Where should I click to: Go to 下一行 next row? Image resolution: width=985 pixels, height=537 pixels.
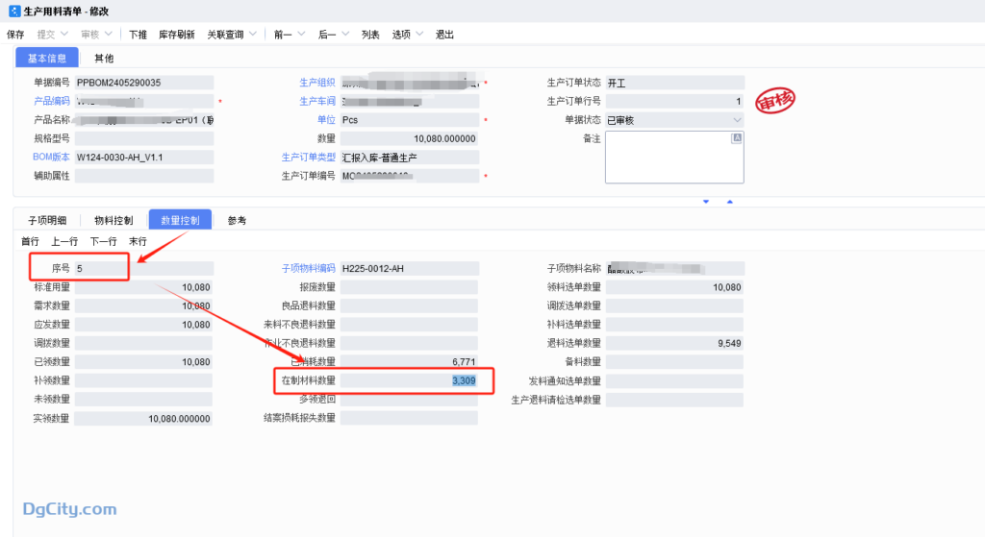click(103, 241)
